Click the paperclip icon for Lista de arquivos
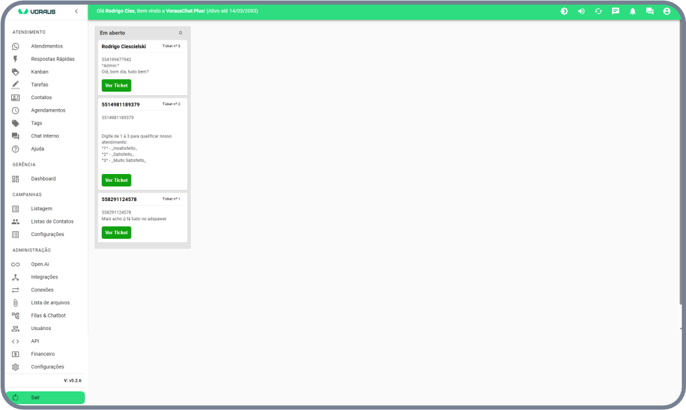This screenshot has width=686, height=410. (16, 303)
